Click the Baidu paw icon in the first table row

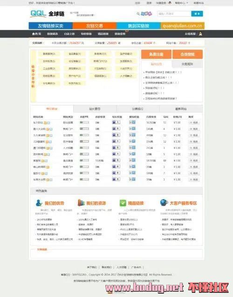(x=114, y=122)
